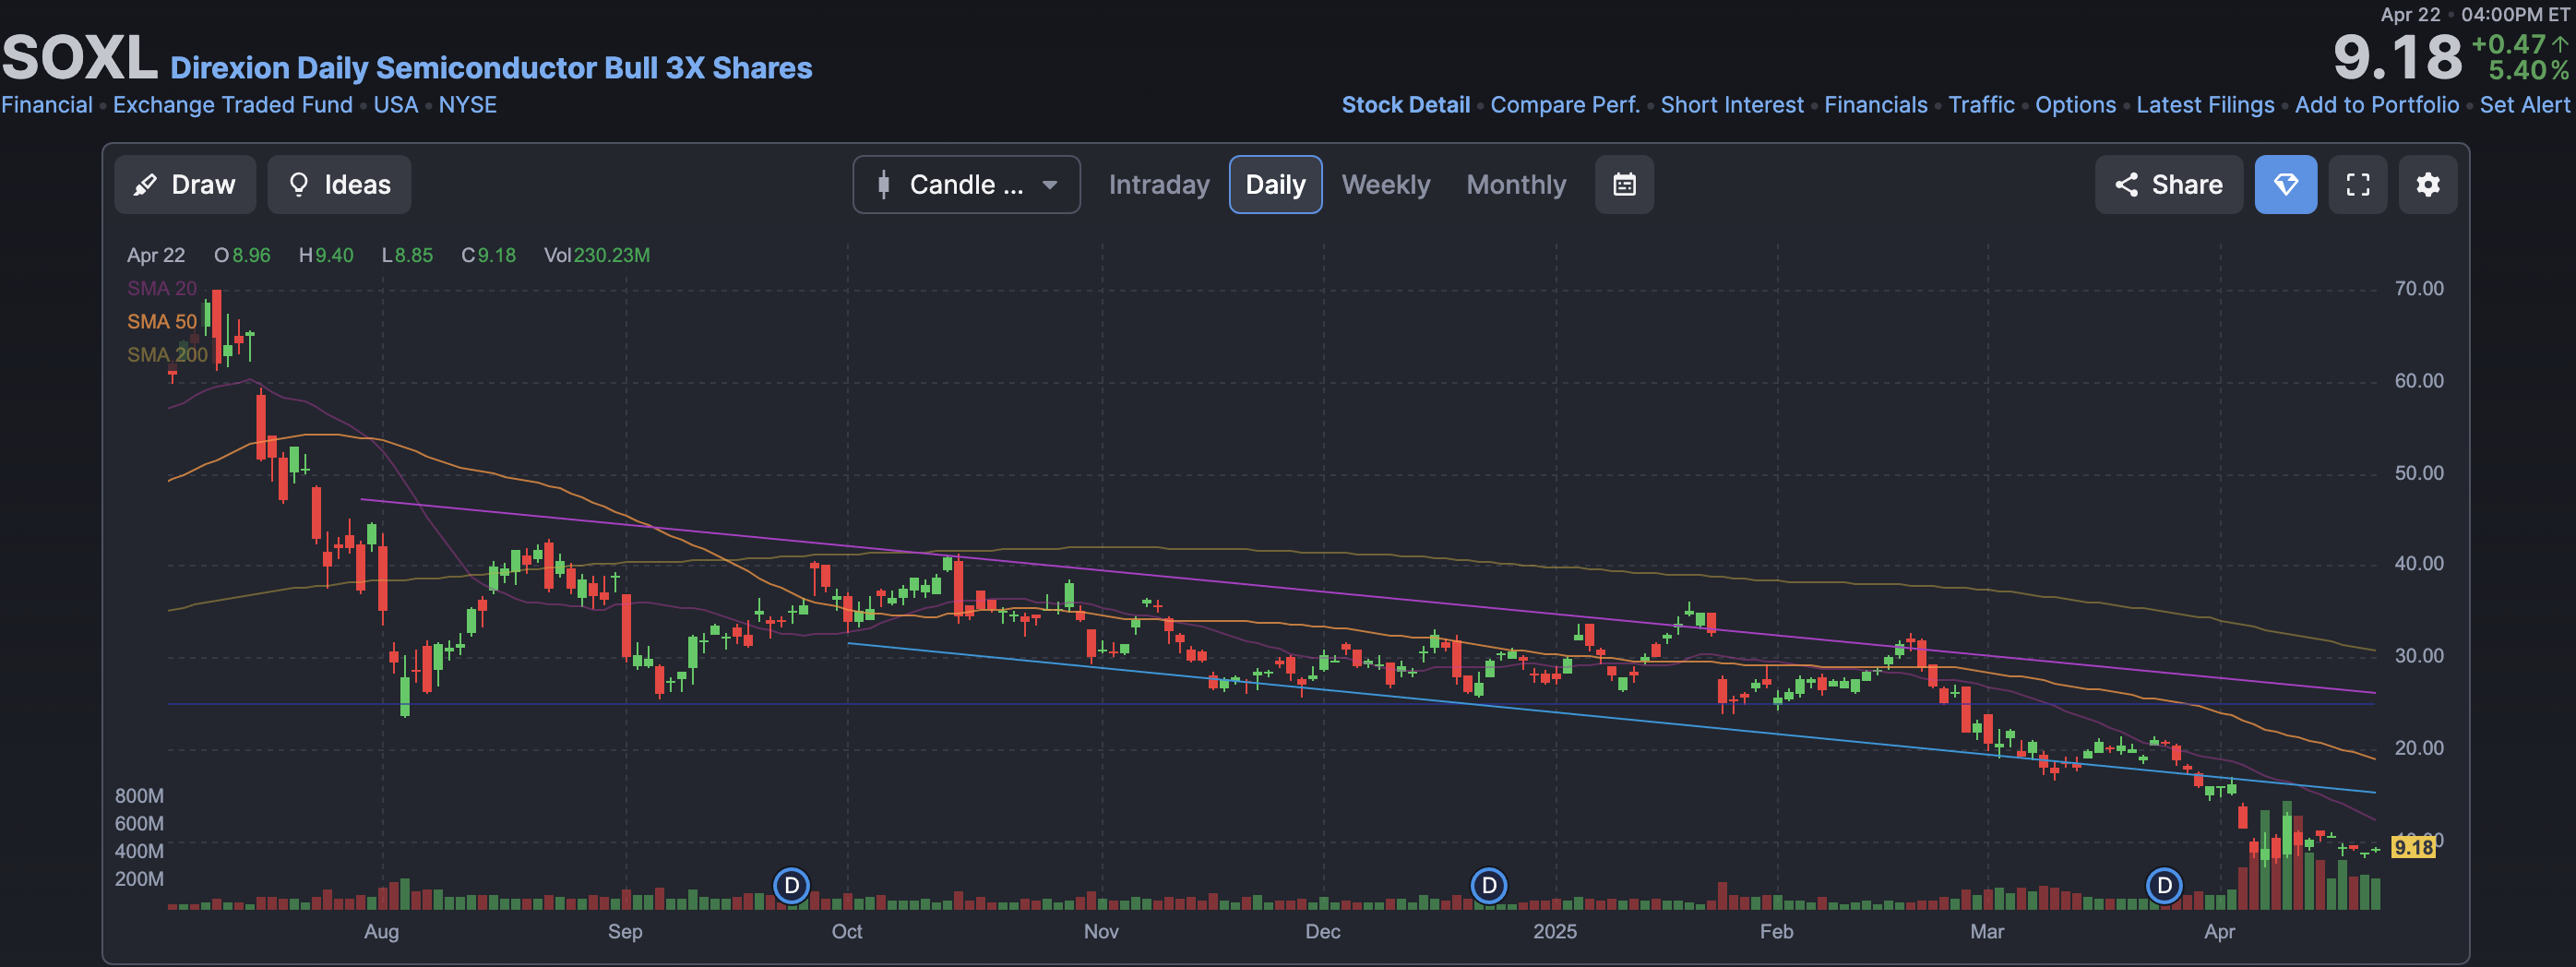Select the Daily timeframe
The height and width of the screenshot is (967, 2576).
tap(1275, 185)
